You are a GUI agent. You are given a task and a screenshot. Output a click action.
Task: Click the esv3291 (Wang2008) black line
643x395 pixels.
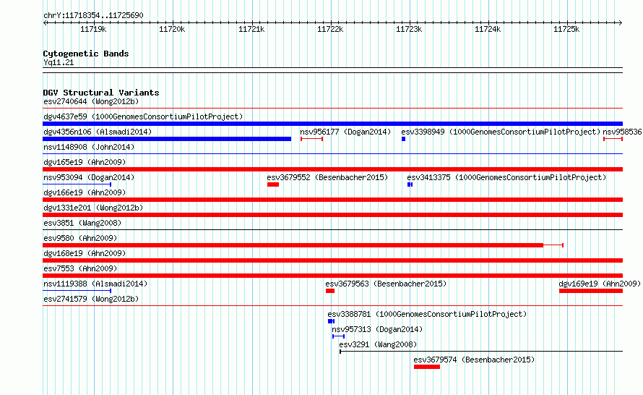point(481,352)
